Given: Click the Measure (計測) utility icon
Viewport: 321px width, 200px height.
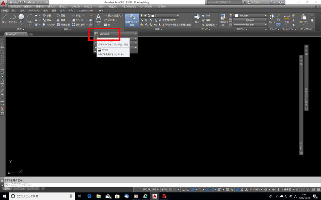Looking at the screenshot, I should click(287, 19).
